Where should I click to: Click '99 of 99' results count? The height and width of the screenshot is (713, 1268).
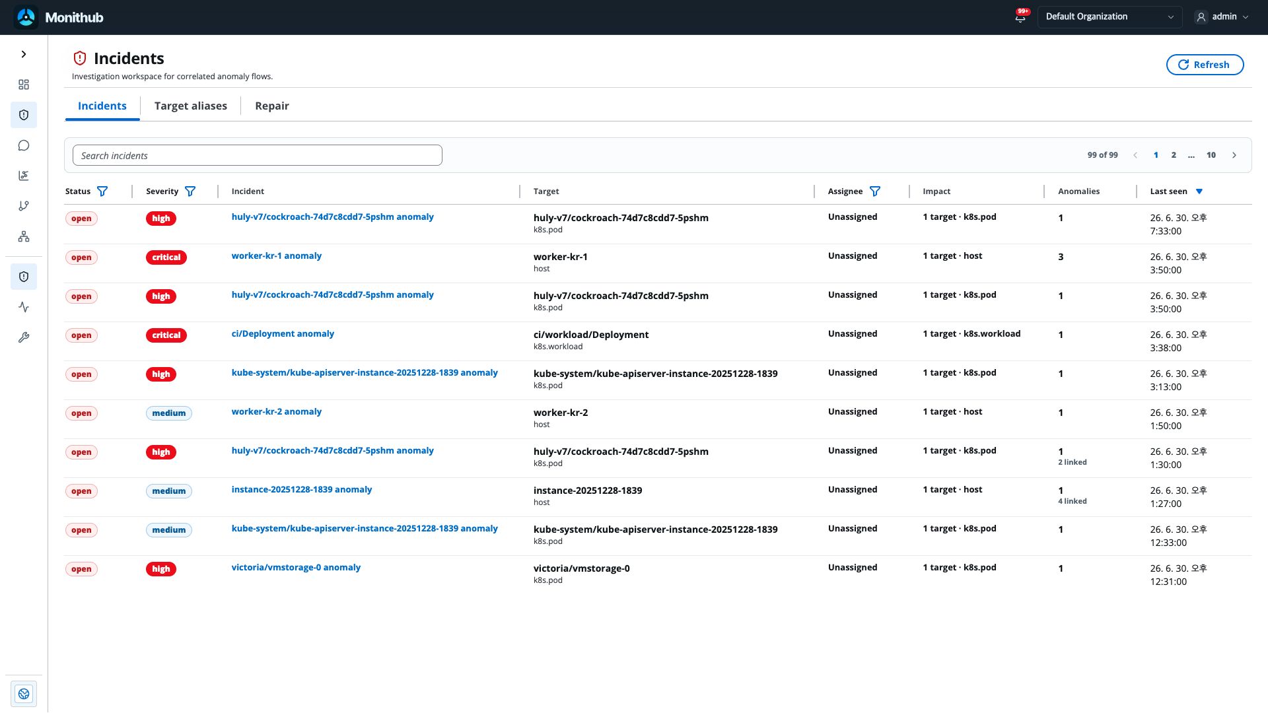(x=1102, y=155)
